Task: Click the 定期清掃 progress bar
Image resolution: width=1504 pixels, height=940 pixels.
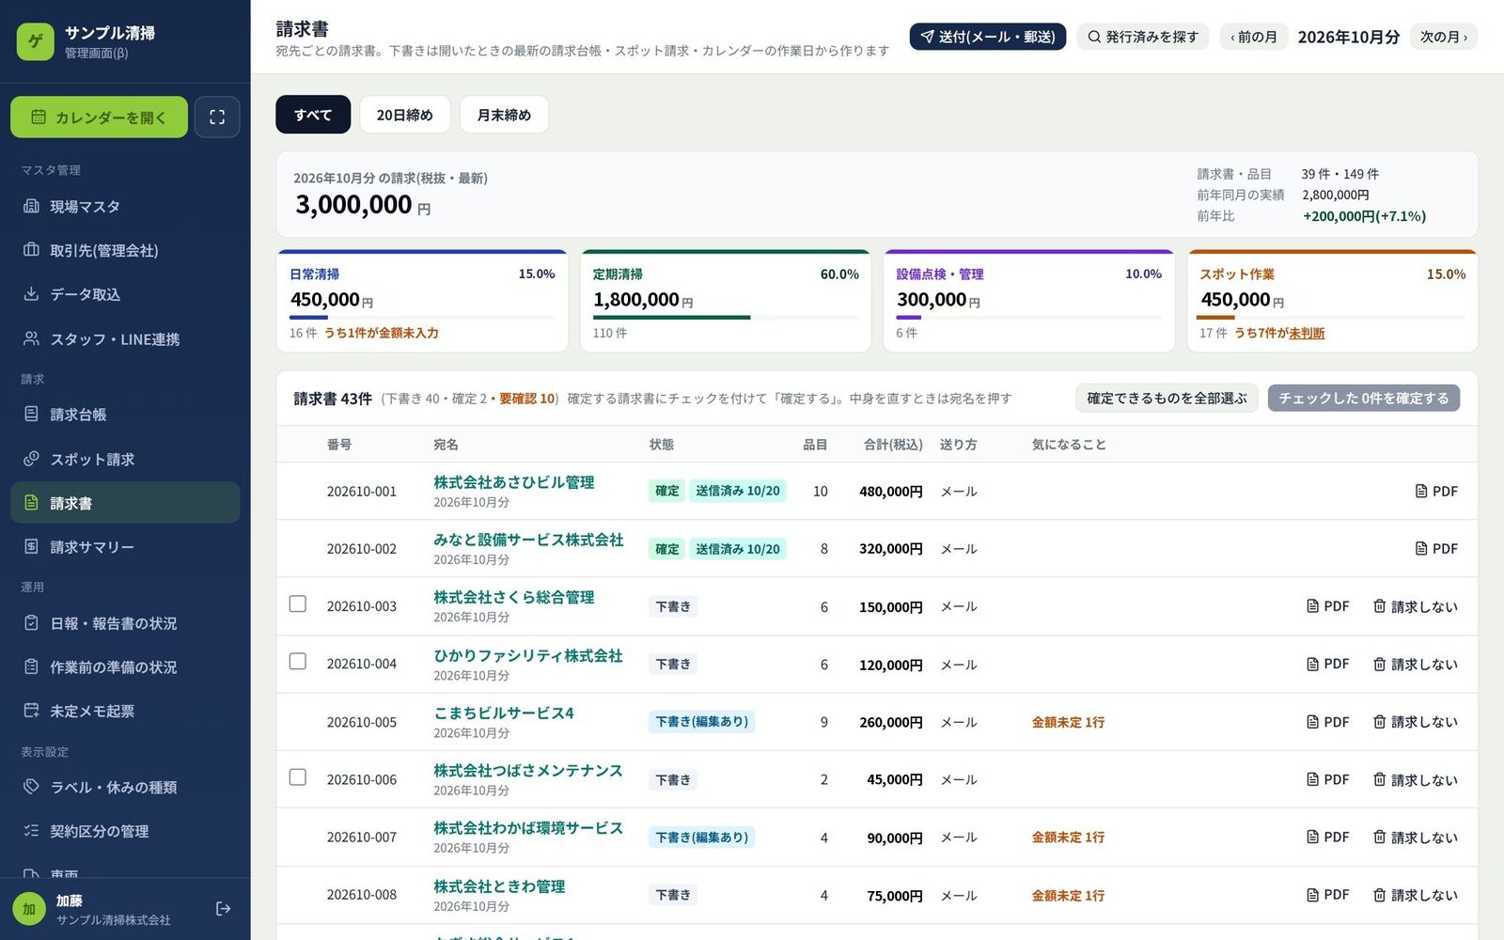Action: pyautogui.click(x=726, y=318)
